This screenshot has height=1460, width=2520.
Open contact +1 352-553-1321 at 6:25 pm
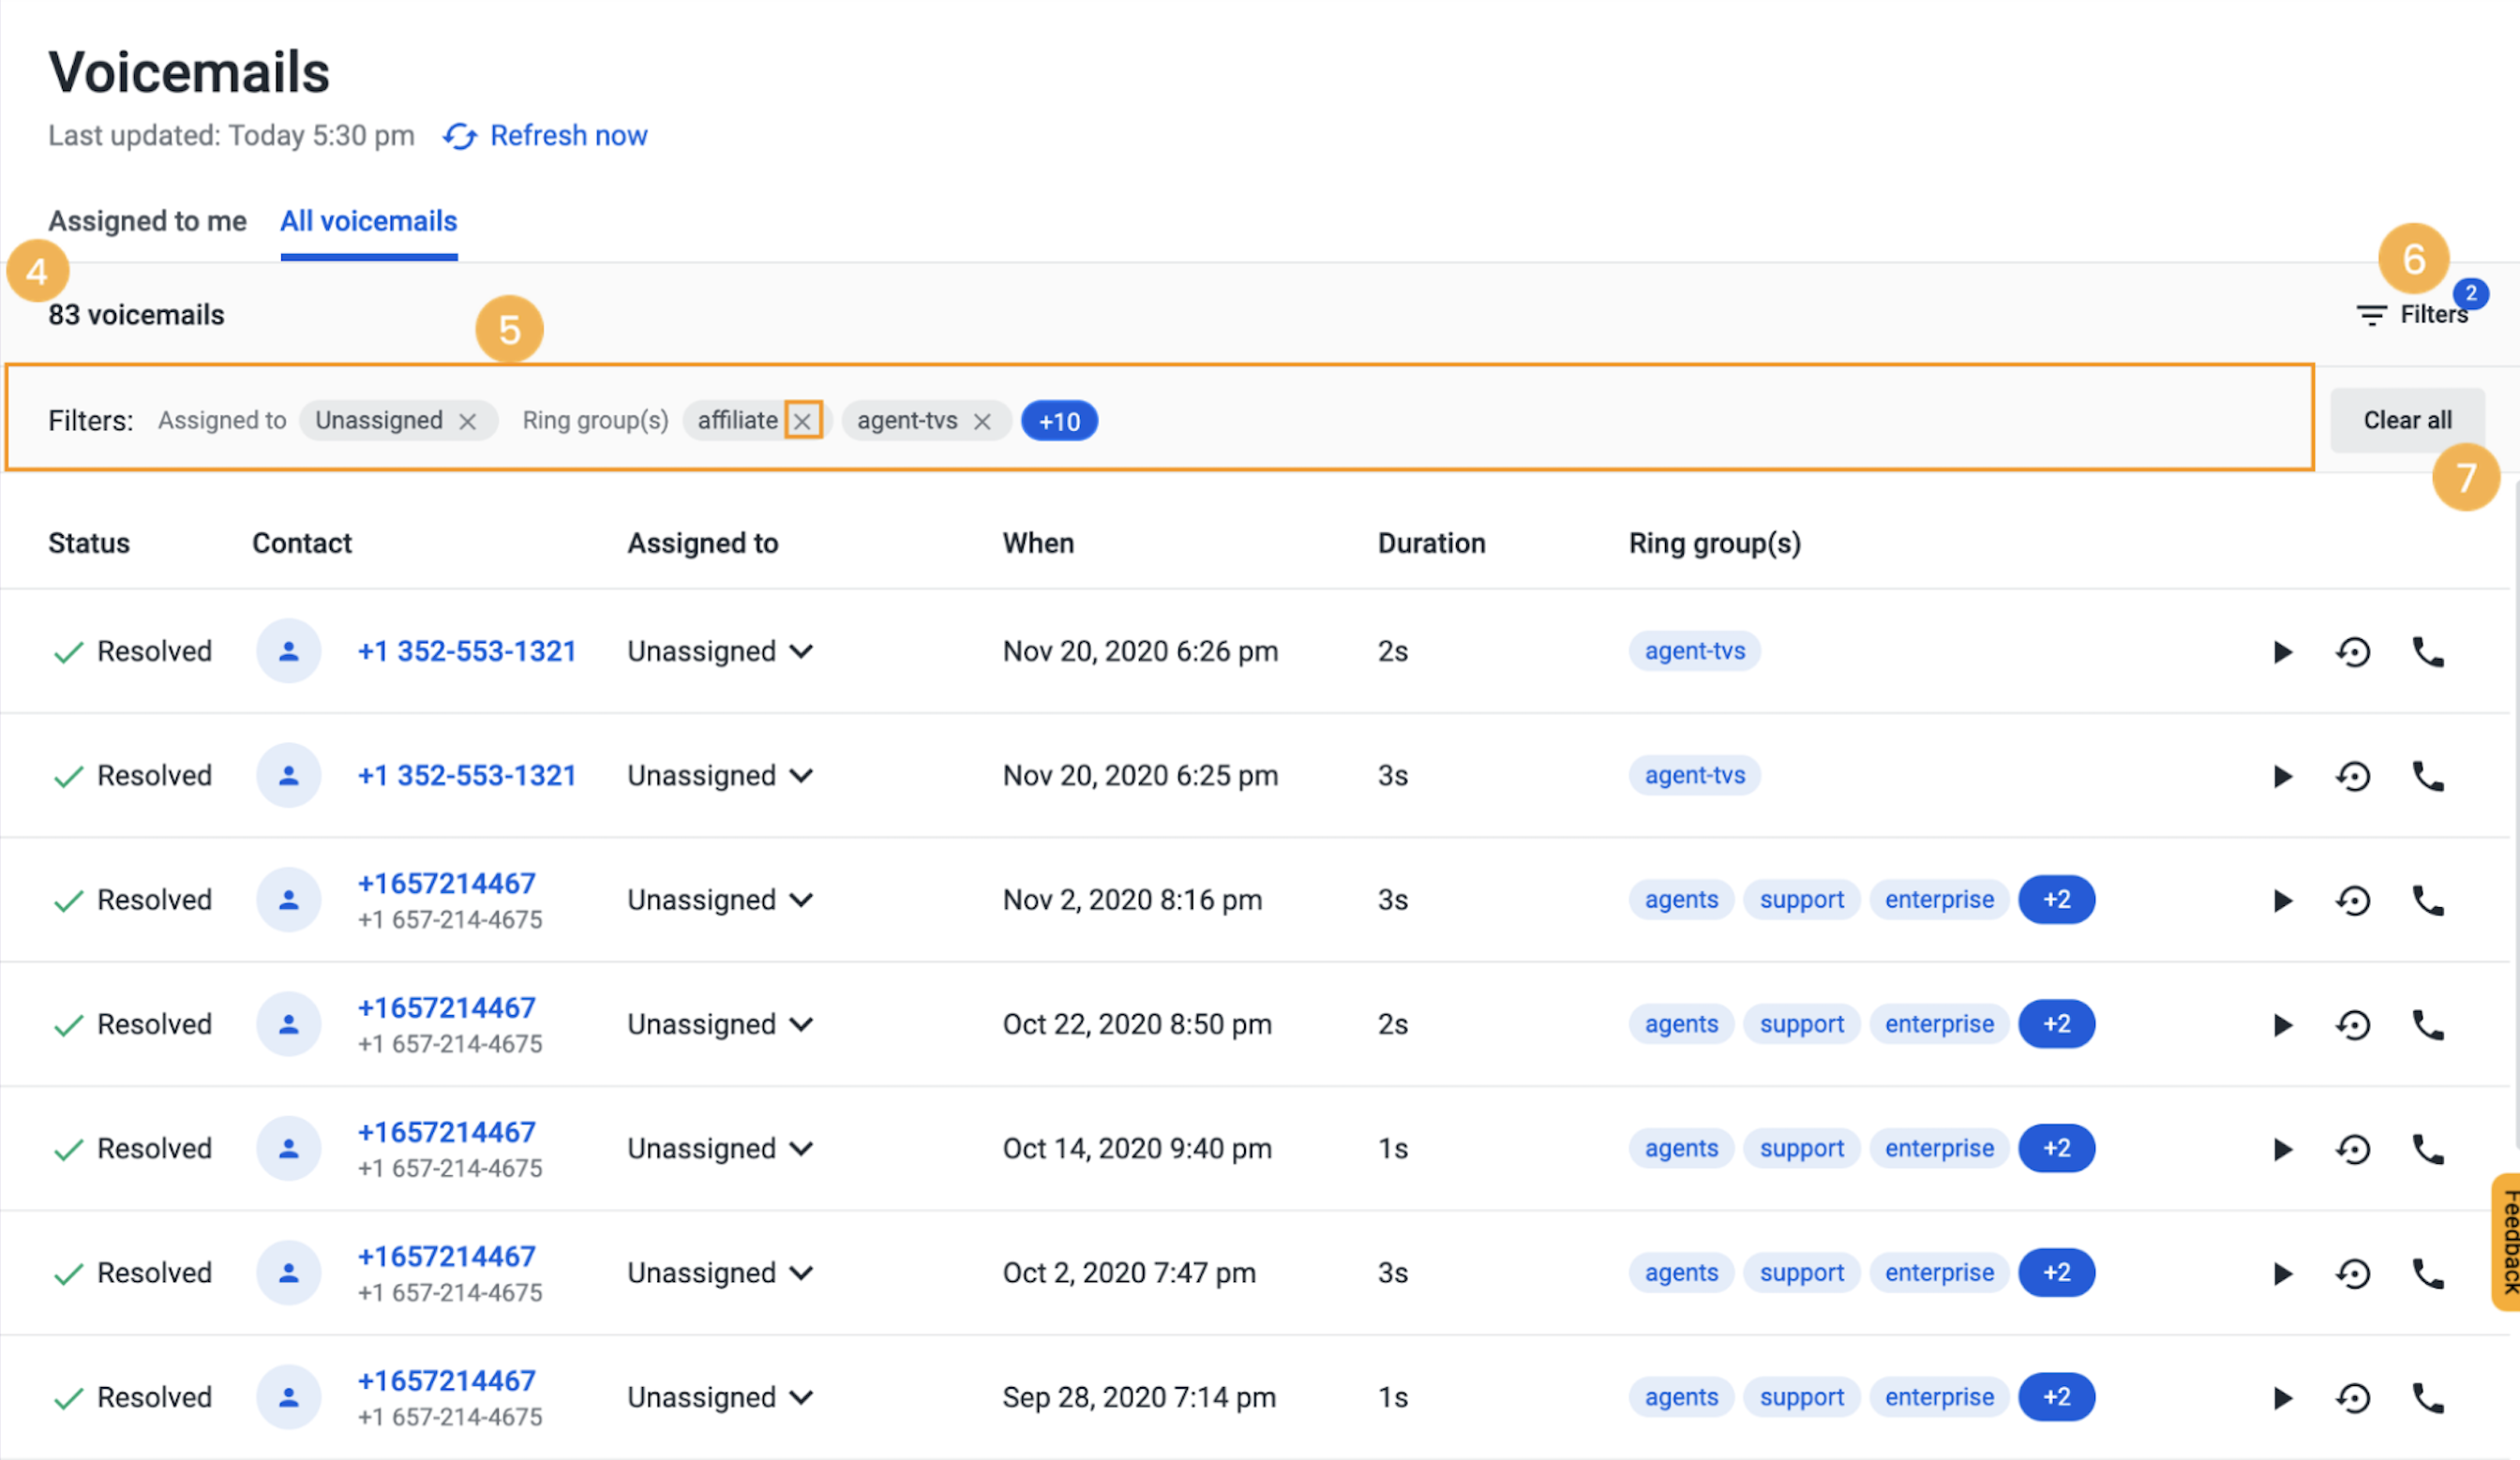[466, 776]
